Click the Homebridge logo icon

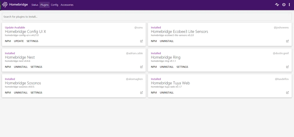5,5
